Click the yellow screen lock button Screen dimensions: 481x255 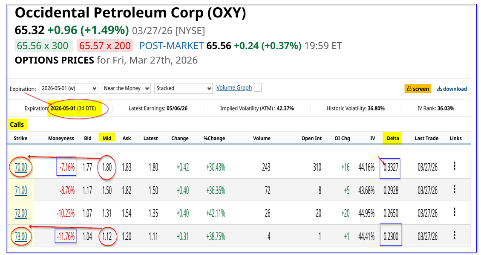(x=418, y=89)
